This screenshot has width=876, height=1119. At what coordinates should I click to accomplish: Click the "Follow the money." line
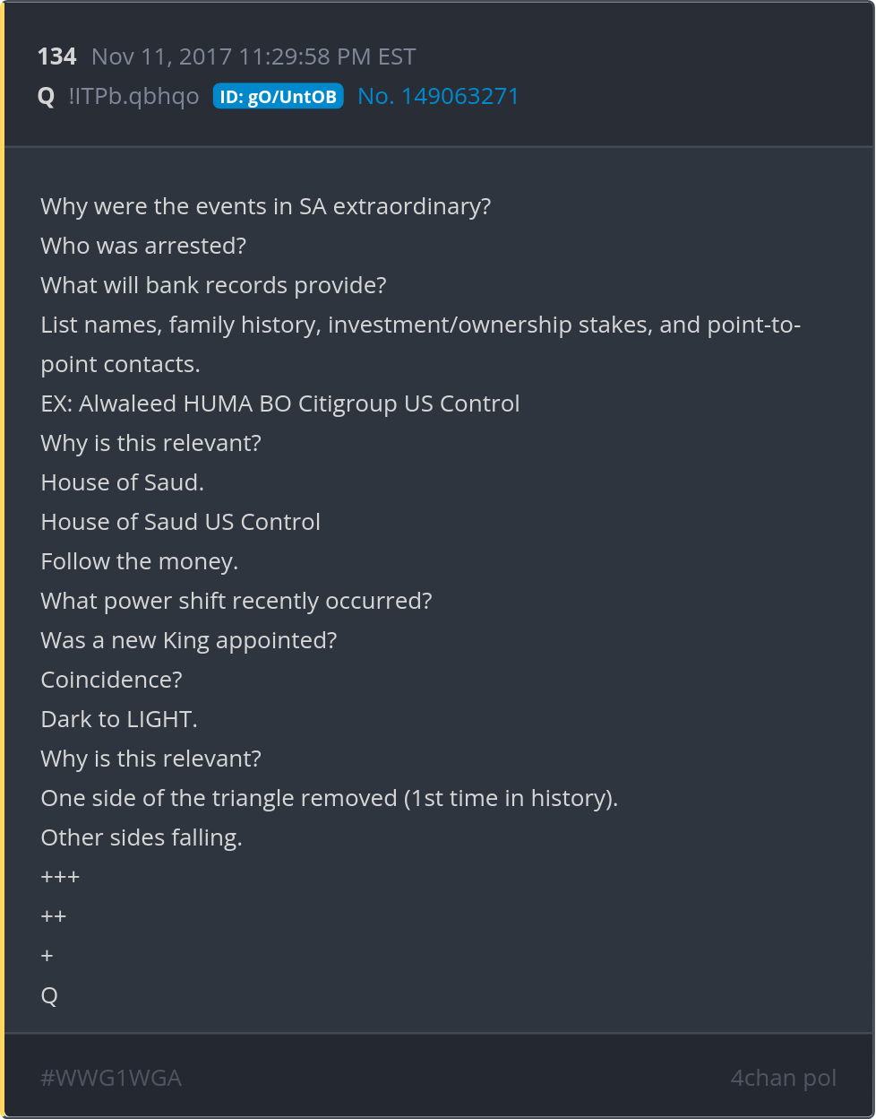click(139, 561)
